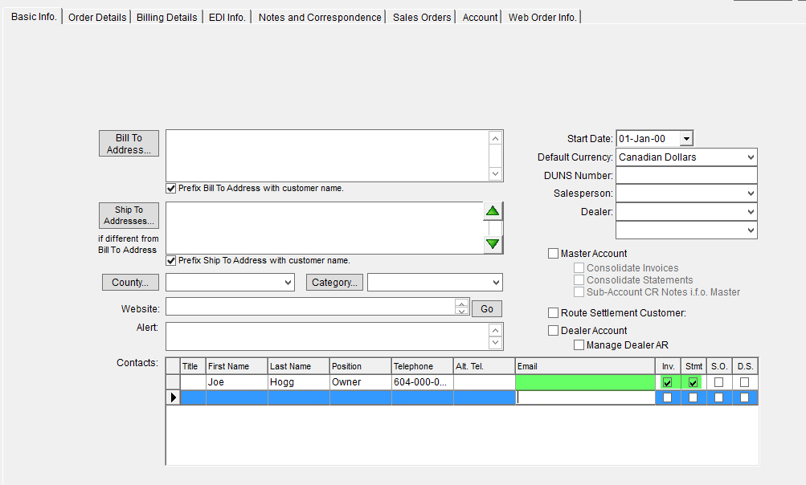
Task: Move down in Ship To addresses with green down arrow
Action: coord(493,243)
